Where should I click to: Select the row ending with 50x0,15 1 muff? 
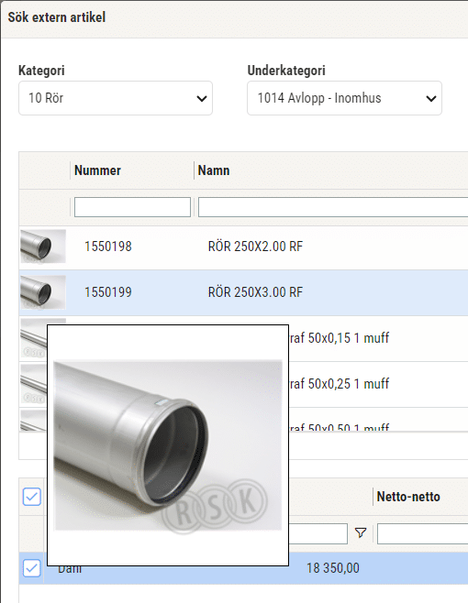click(x=378, y=338)
